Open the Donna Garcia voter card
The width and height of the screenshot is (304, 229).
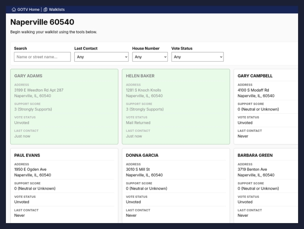[176, 186]
